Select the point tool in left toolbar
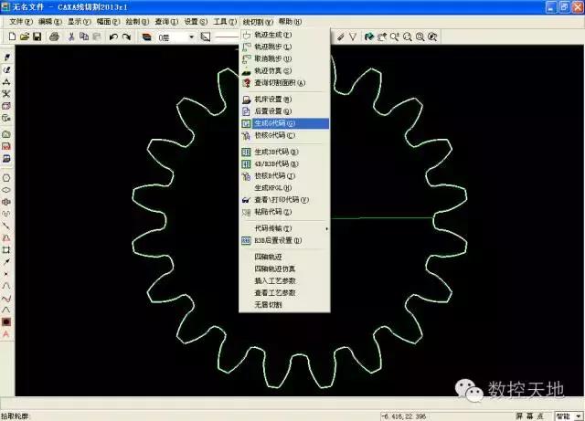Image resolution: width=585 pixels, height=421 pixels. pyautogui.click(x=6, y=274)
